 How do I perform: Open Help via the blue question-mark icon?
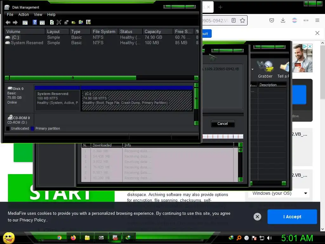[35, 22]
